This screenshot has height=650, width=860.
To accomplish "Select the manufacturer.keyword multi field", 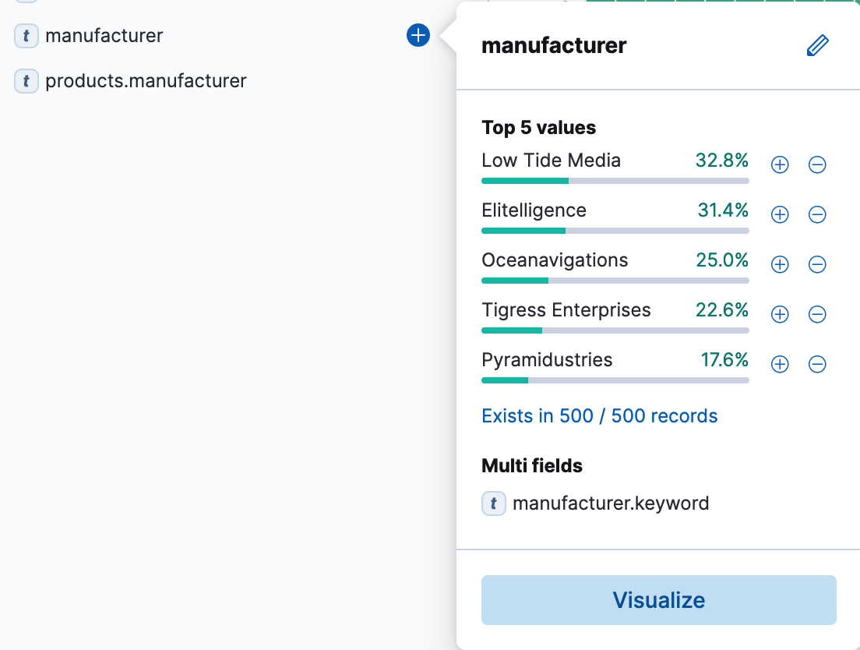I will (610, 503).
